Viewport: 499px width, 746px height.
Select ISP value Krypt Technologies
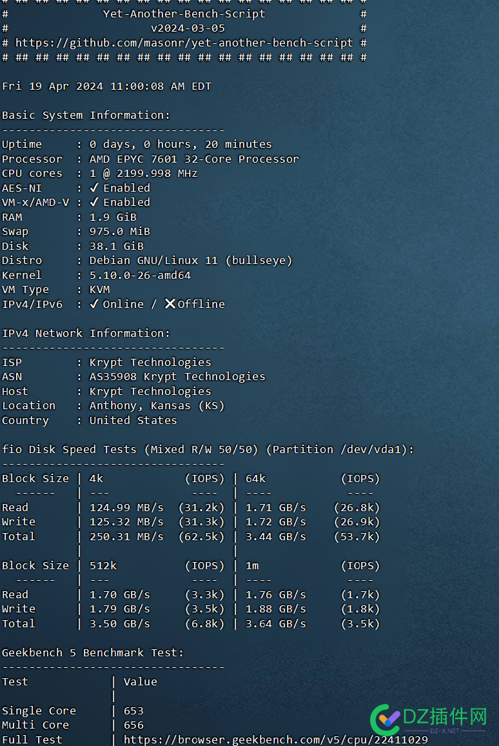(x=150, y=363)
